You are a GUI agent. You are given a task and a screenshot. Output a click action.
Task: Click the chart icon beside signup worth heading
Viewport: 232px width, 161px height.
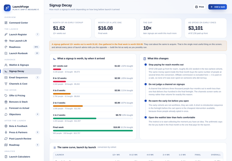[x=54, y=59]
